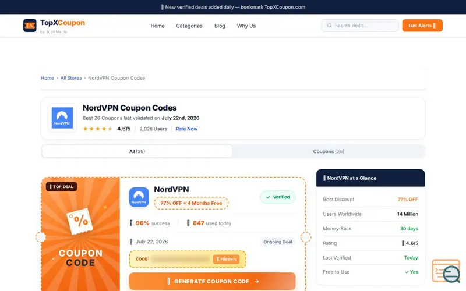Select the All (26) tab
The height and width of the screenshot is (291, 466).
point(137,151)
